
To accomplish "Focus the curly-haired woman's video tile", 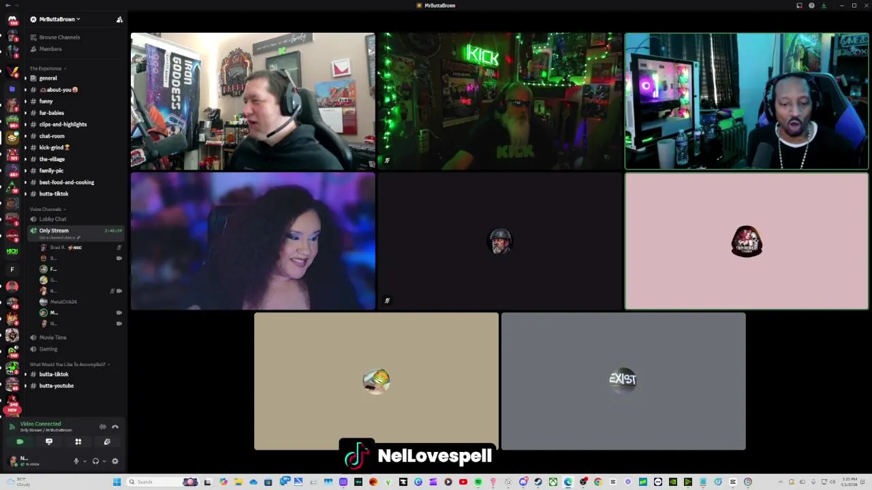I will coord(253,241).
